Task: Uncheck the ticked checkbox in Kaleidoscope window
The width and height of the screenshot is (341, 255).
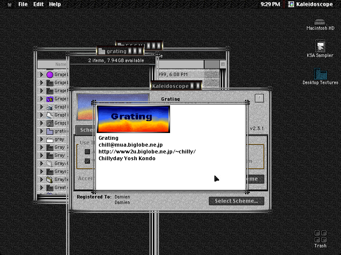Action: click(x=87, y=161)
